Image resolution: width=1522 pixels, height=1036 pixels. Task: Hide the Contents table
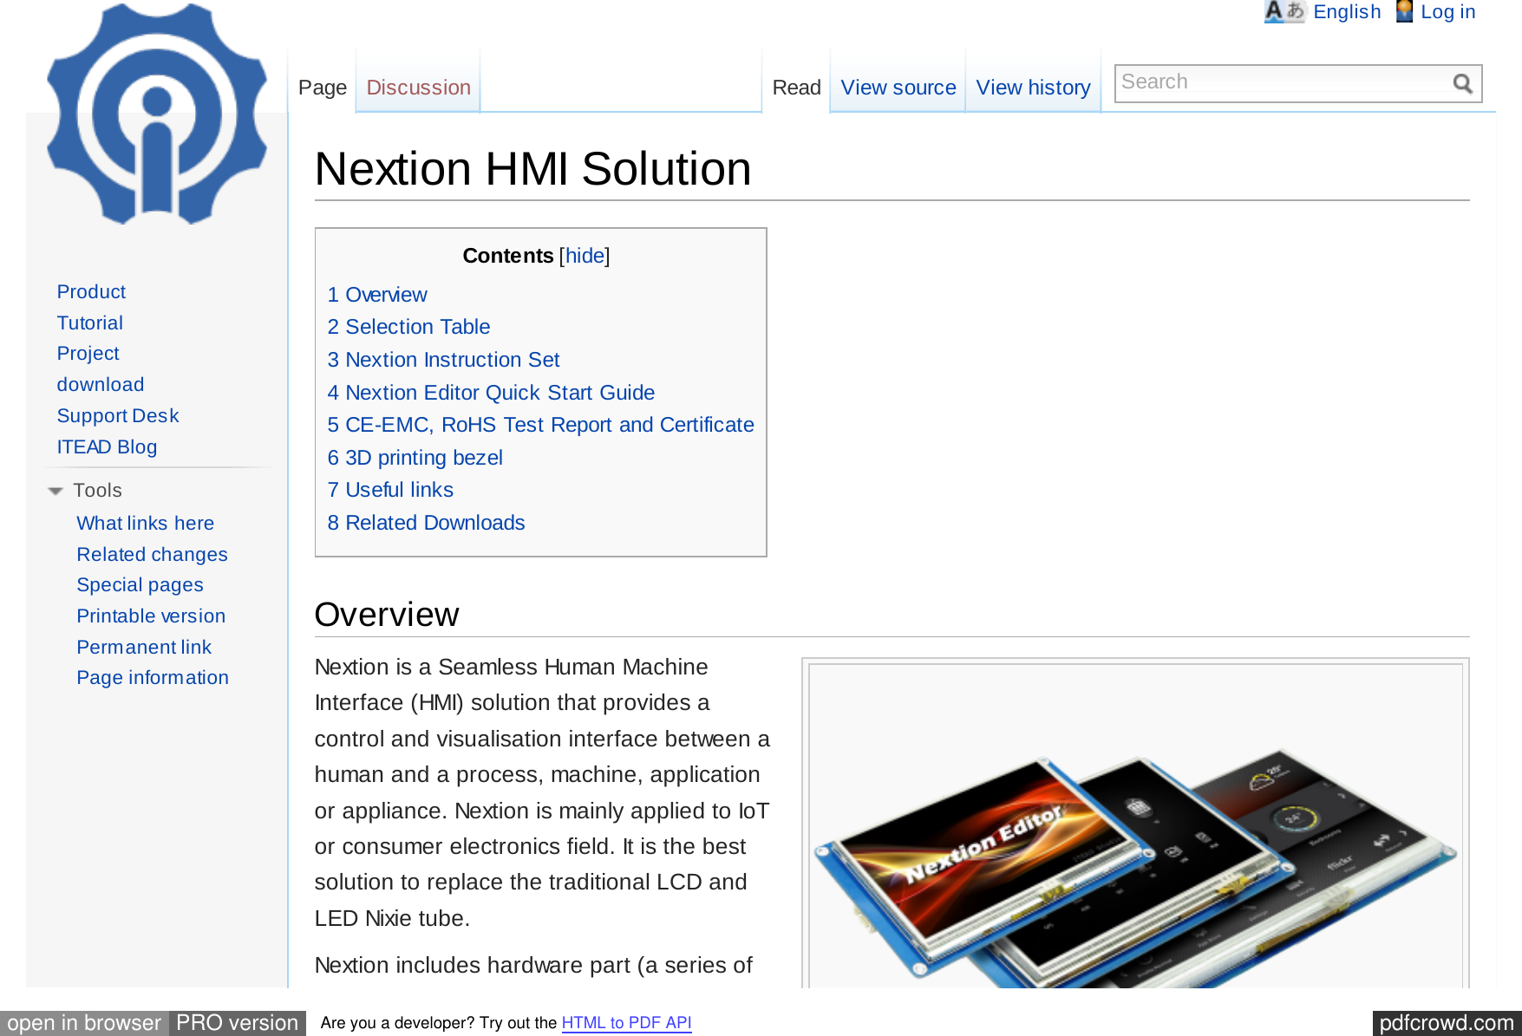(x=585, y=256)
